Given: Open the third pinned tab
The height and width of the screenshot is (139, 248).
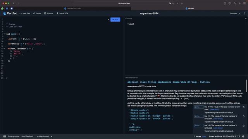Looking at the screenshot, I should pos(12,8).
